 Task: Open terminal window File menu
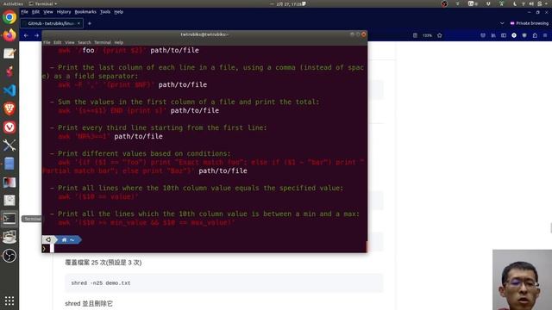click(47, 42)
